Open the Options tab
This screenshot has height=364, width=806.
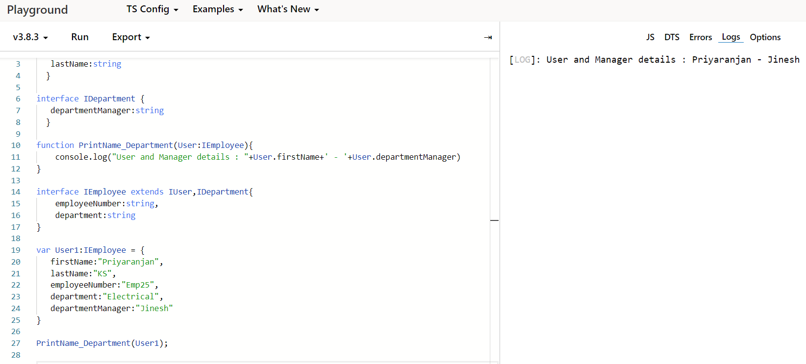coord(765,37)
